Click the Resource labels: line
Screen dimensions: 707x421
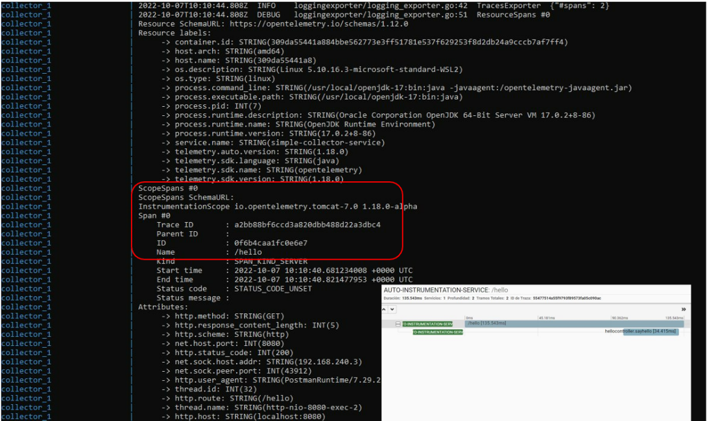[174, 33]
